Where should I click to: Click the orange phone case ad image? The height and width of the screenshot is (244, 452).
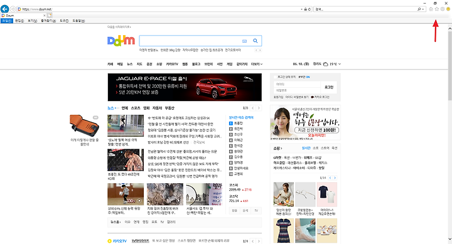click(84, 125)
